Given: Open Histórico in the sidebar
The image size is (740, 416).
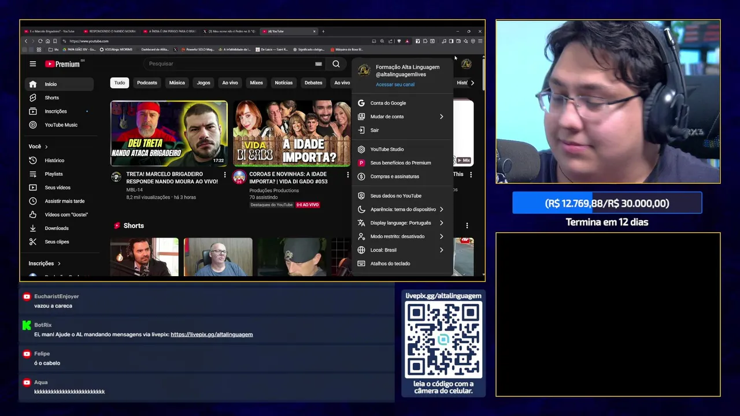Looking at the screenshot, I should pyautogui.click(x=59, y=161).
